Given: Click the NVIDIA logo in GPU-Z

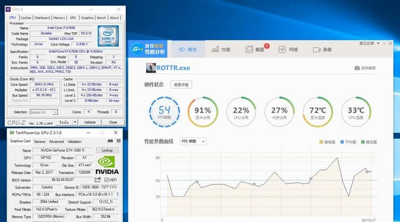Looking at the screenshot, I should (107, 165).
